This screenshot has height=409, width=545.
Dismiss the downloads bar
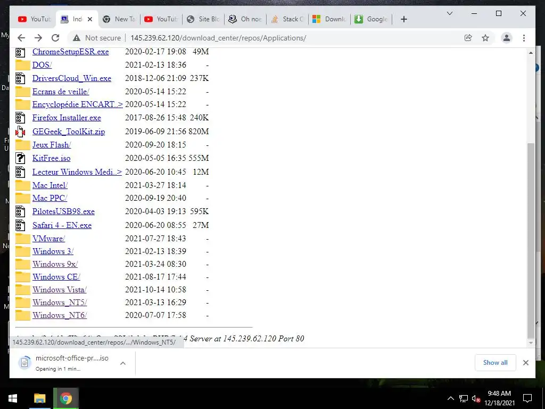pos(525,363)
